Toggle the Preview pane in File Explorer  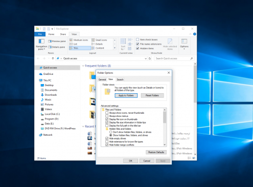click(57, 41)
